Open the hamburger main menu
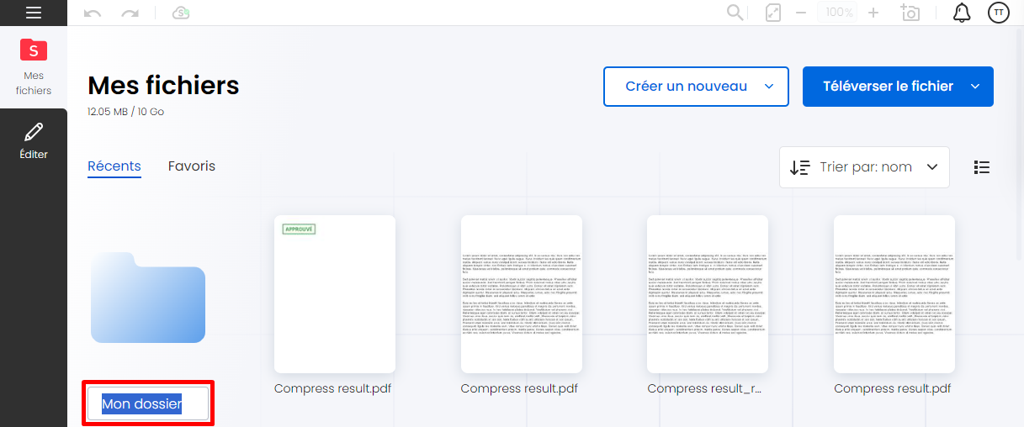Image resolution: width=1024 pixels, height=427 pixels. pos(34,13)
